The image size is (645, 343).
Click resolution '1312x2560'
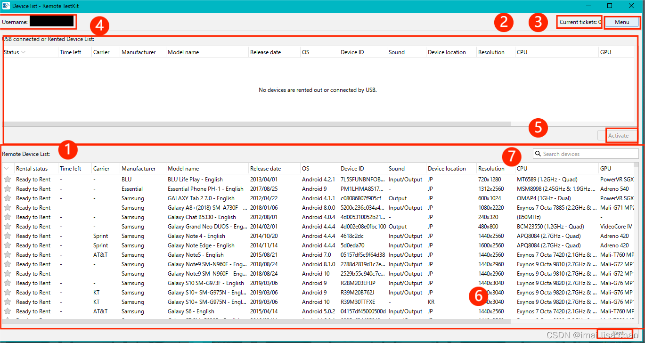pyautogui.click(x=491, y=188)
